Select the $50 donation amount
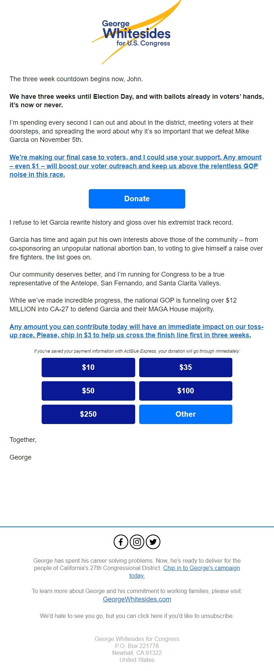Screen dimensions: 274x671 point(88,391)
